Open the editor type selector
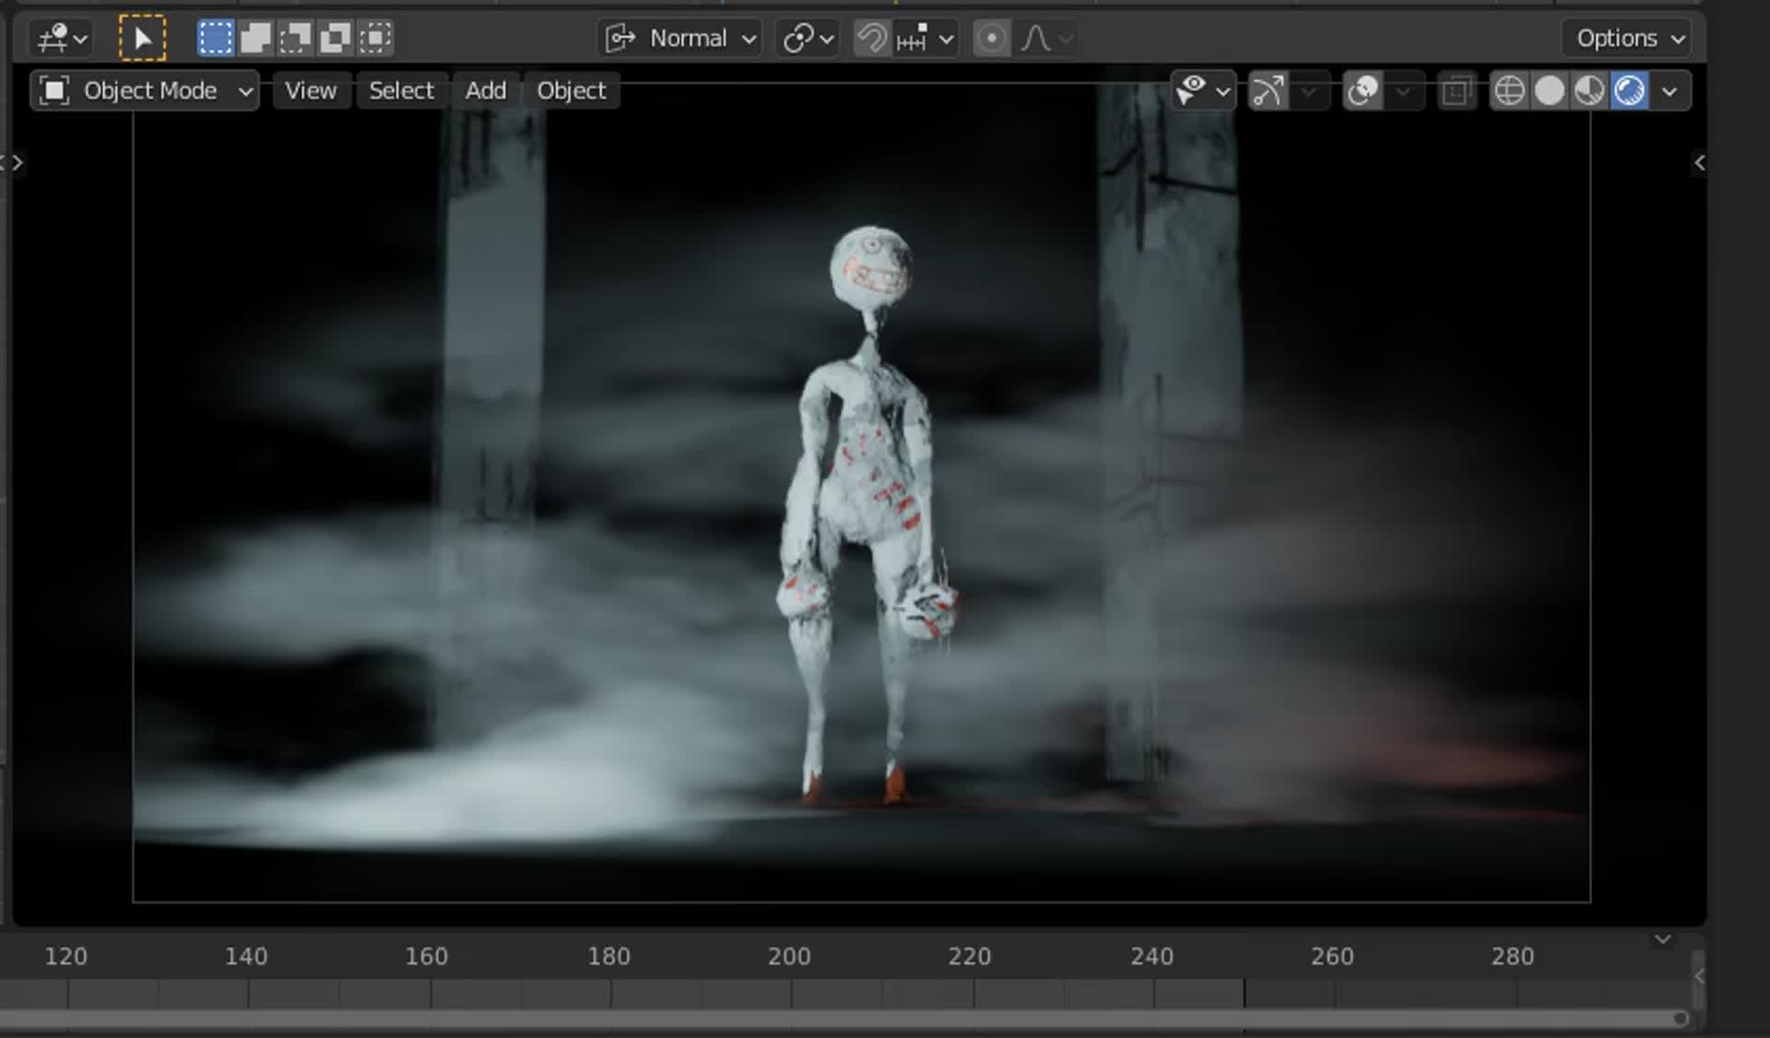The image size is (1770, 1038). tap(61, 38)
